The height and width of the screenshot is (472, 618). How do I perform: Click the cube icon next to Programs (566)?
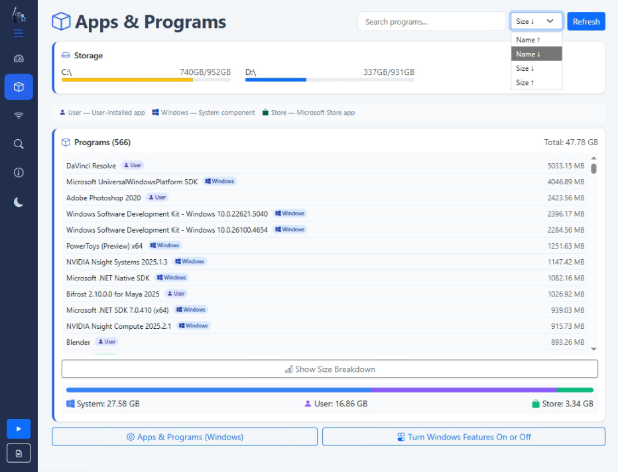66,142
